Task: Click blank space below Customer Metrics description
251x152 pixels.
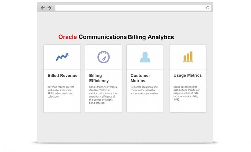Action: (145, 104)
